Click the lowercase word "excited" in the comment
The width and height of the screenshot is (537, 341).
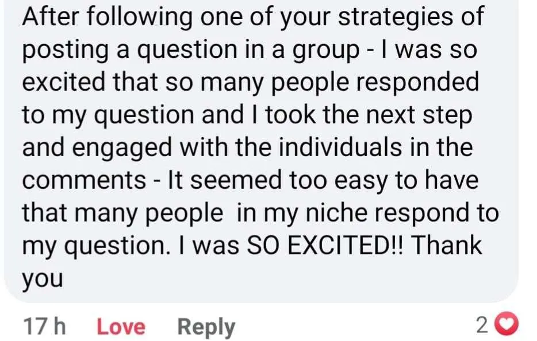pos(64,82)
